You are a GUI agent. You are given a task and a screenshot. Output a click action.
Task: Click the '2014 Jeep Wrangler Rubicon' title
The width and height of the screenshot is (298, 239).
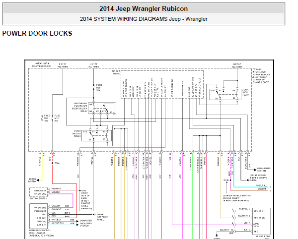pos(144,9)
